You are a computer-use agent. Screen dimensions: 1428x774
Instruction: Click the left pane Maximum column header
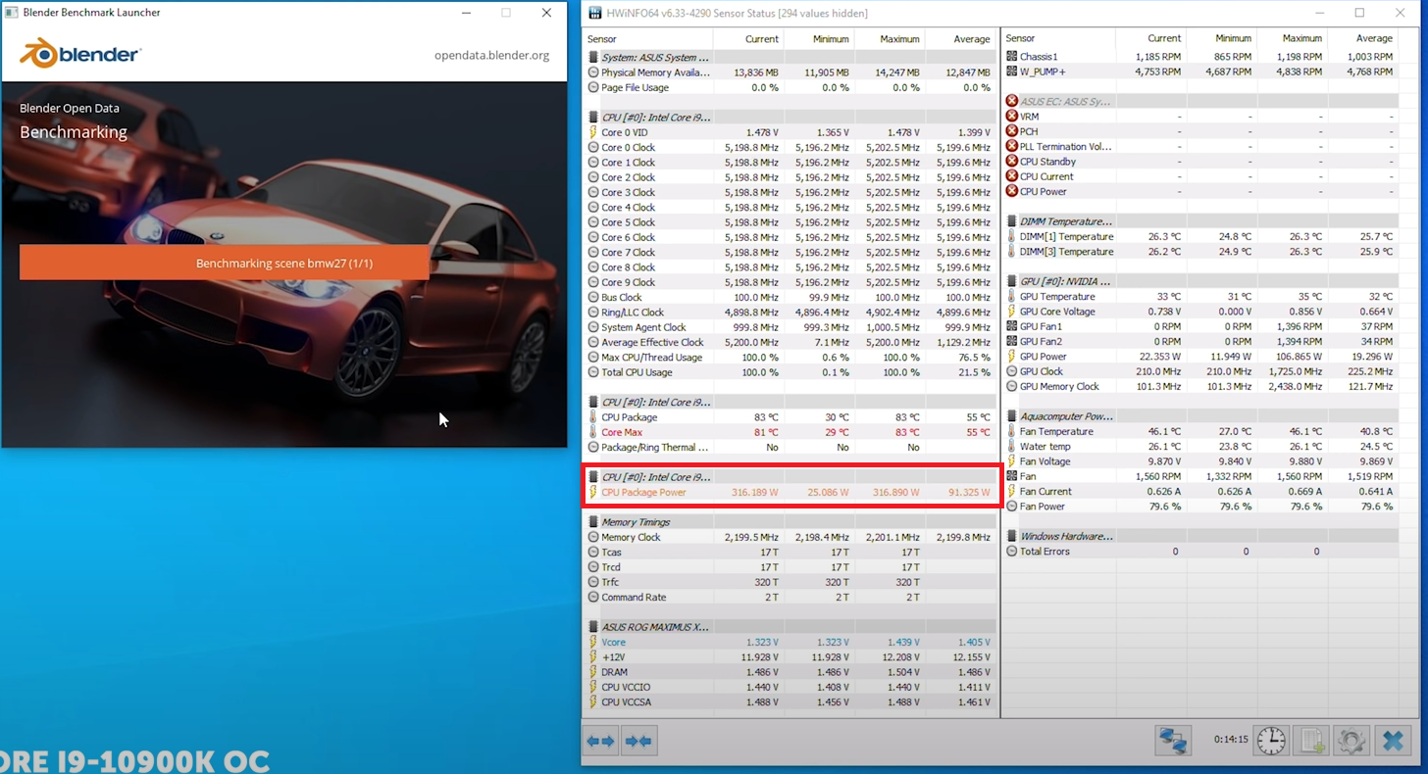890,39
